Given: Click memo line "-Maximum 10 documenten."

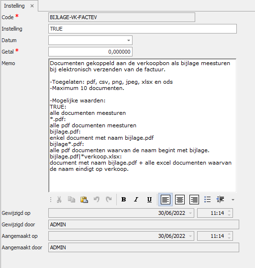Looking at the screenshot, I should (87, 88).
